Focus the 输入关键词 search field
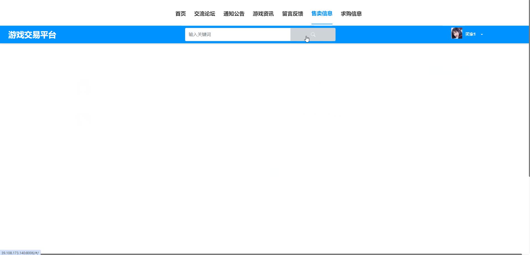Screen dimensions: 530x255 click(238, 34)
